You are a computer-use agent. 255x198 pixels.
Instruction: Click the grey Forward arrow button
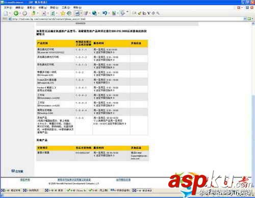click(25, 13)
